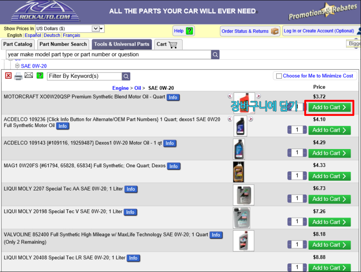The image size is (361, 272).
Task: Open Info for ACDelco 109143 oil
Action: coord(170,143)
